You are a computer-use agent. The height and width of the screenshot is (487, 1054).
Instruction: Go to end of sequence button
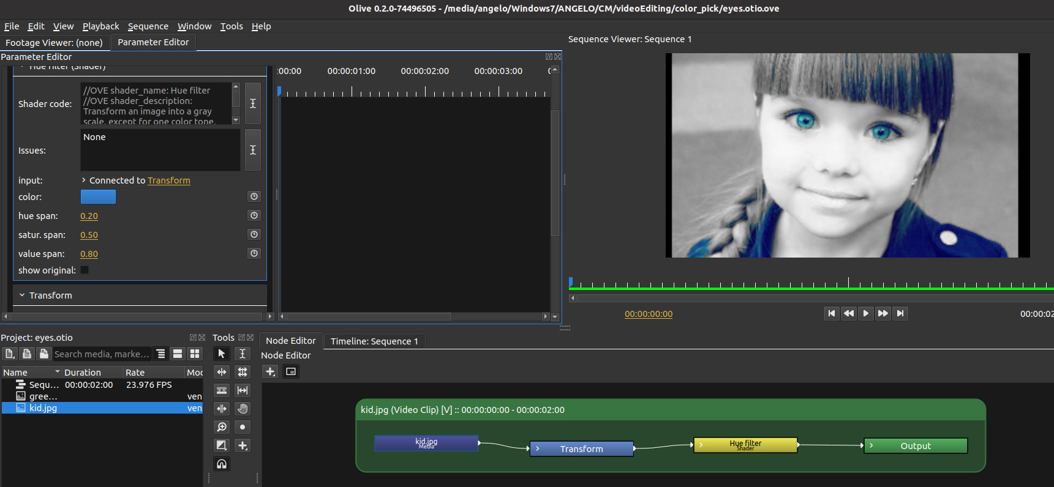click(x=900, y=313)
